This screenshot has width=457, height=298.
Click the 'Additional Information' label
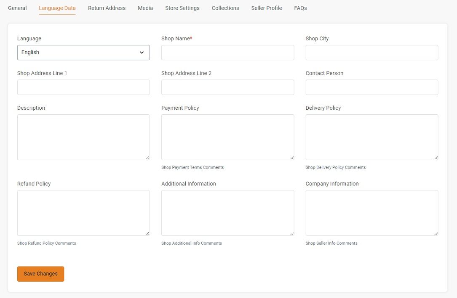(189, 184)
